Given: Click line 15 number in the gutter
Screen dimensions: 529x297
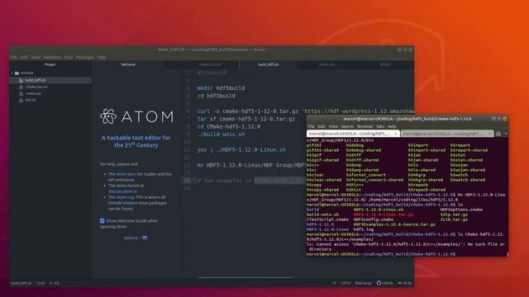Looking at the screenshot, I should click(x=187, y=181).
